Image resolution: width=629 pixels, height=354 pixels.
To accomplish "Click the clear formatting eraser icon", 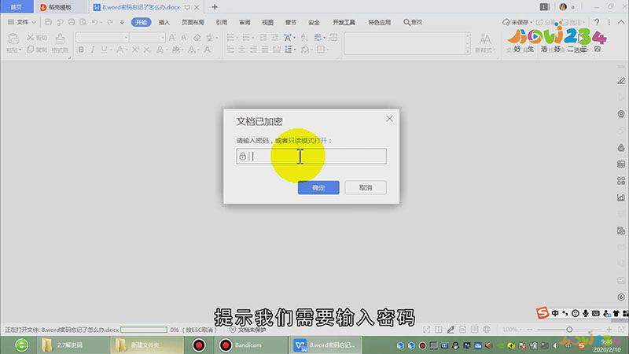I will [x=197, y=37].
